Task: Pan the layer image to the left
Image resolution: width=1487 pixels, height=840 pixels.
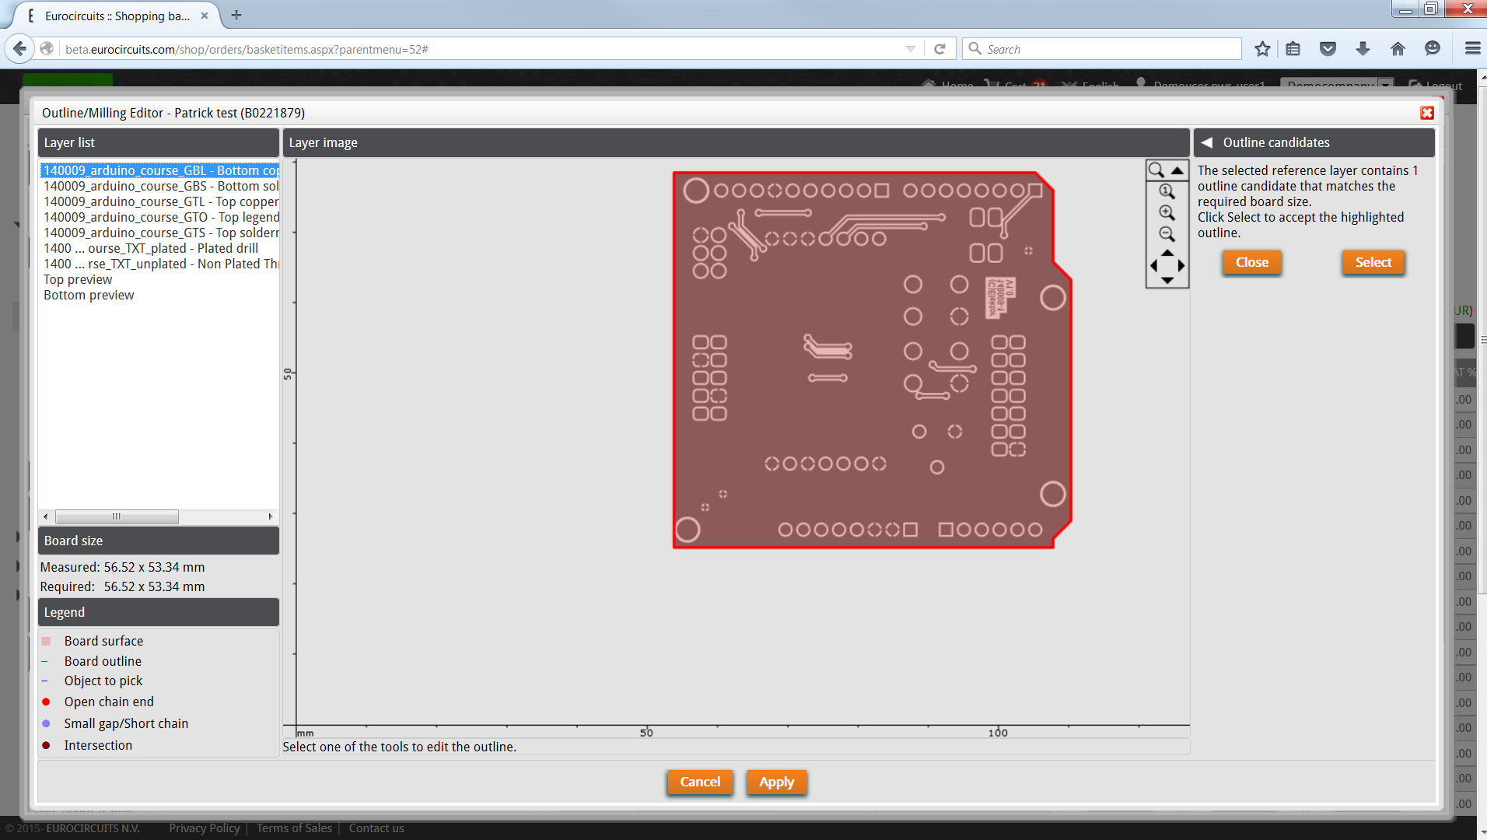Action: click(1154, 266)
